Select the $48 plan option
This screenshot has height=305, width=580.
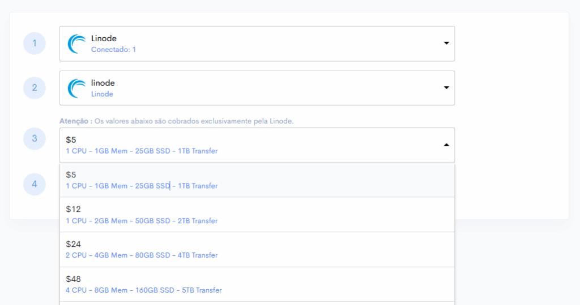[x=257, y=284]
